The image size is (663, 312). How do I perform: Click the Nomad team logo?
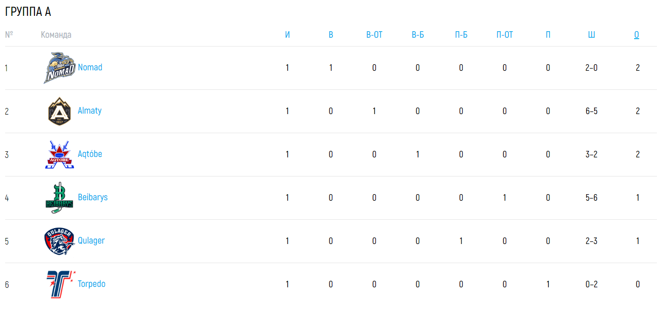[60, 68]
